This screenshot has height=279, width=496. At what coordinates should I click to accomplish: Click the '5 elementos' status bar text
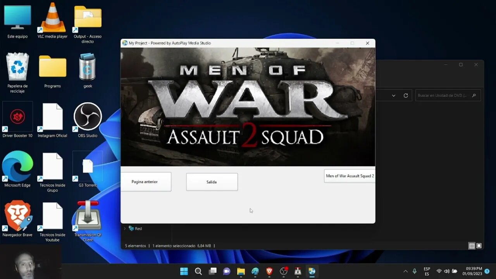pyautogui.click(x=135, y=246)
